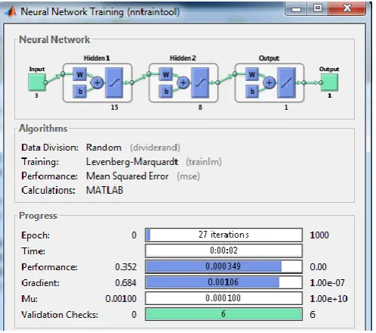376x333 pixels.
Task: Click the '(trainlm)' function name
Action: click(x=204, y=162)
